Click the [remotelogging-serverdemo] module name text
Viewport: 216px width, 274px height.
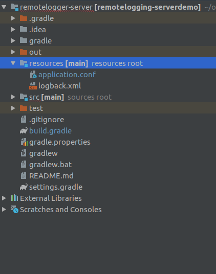(x=147, y=7)
